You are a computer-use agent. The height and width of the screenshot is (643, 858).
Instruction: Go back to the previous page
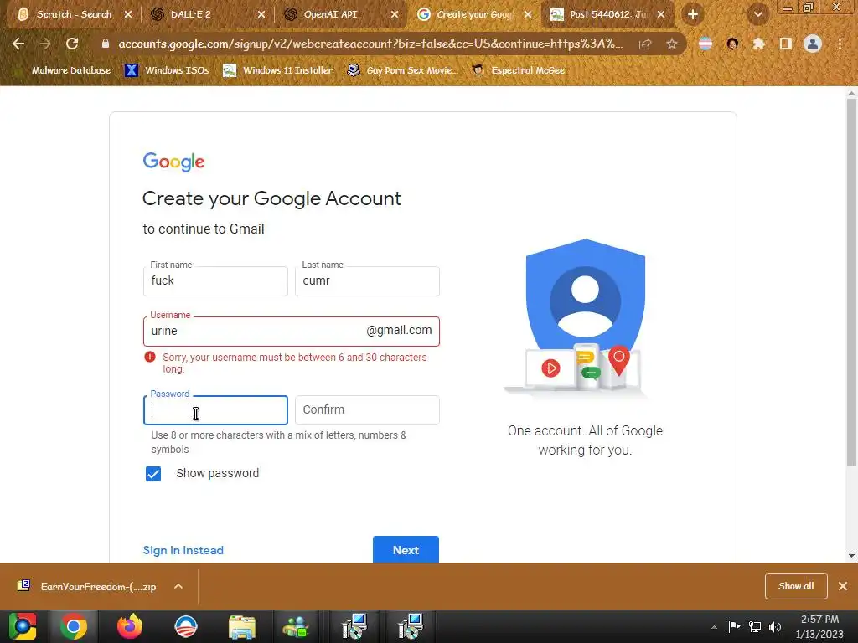click(x=18, y=44)
